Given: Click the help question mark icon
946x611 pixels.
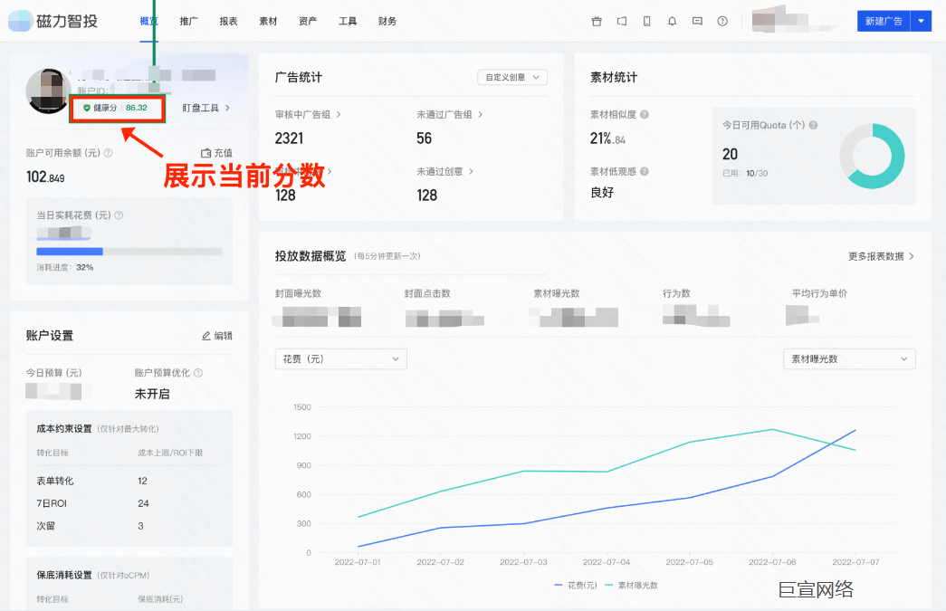Looking at the screenshot, I should point(722,20).
